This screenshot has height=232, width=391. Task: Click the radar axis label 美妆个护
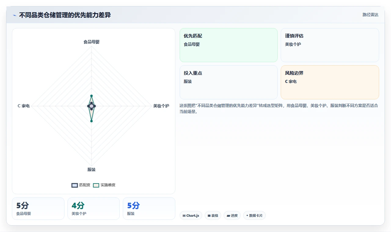[x=161, y=106]
